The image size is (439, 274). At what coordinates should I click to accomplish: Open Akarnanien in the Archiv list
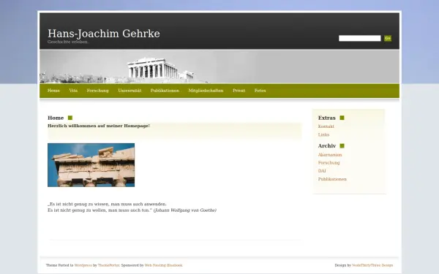(x=330, y=155)
